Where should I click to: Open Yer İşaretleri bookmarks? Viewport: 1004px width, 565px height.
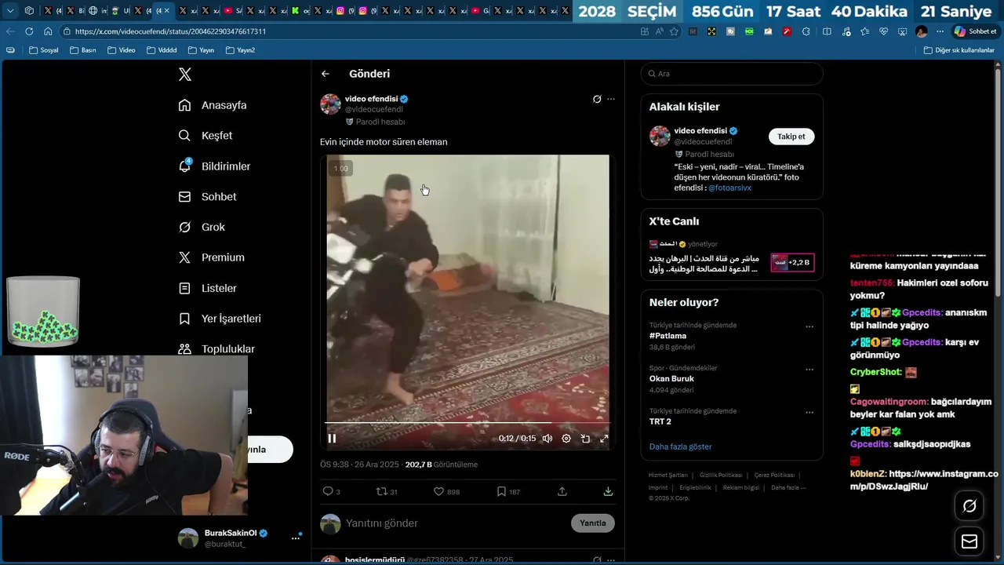pyautogui.click(x=220, y=319)
